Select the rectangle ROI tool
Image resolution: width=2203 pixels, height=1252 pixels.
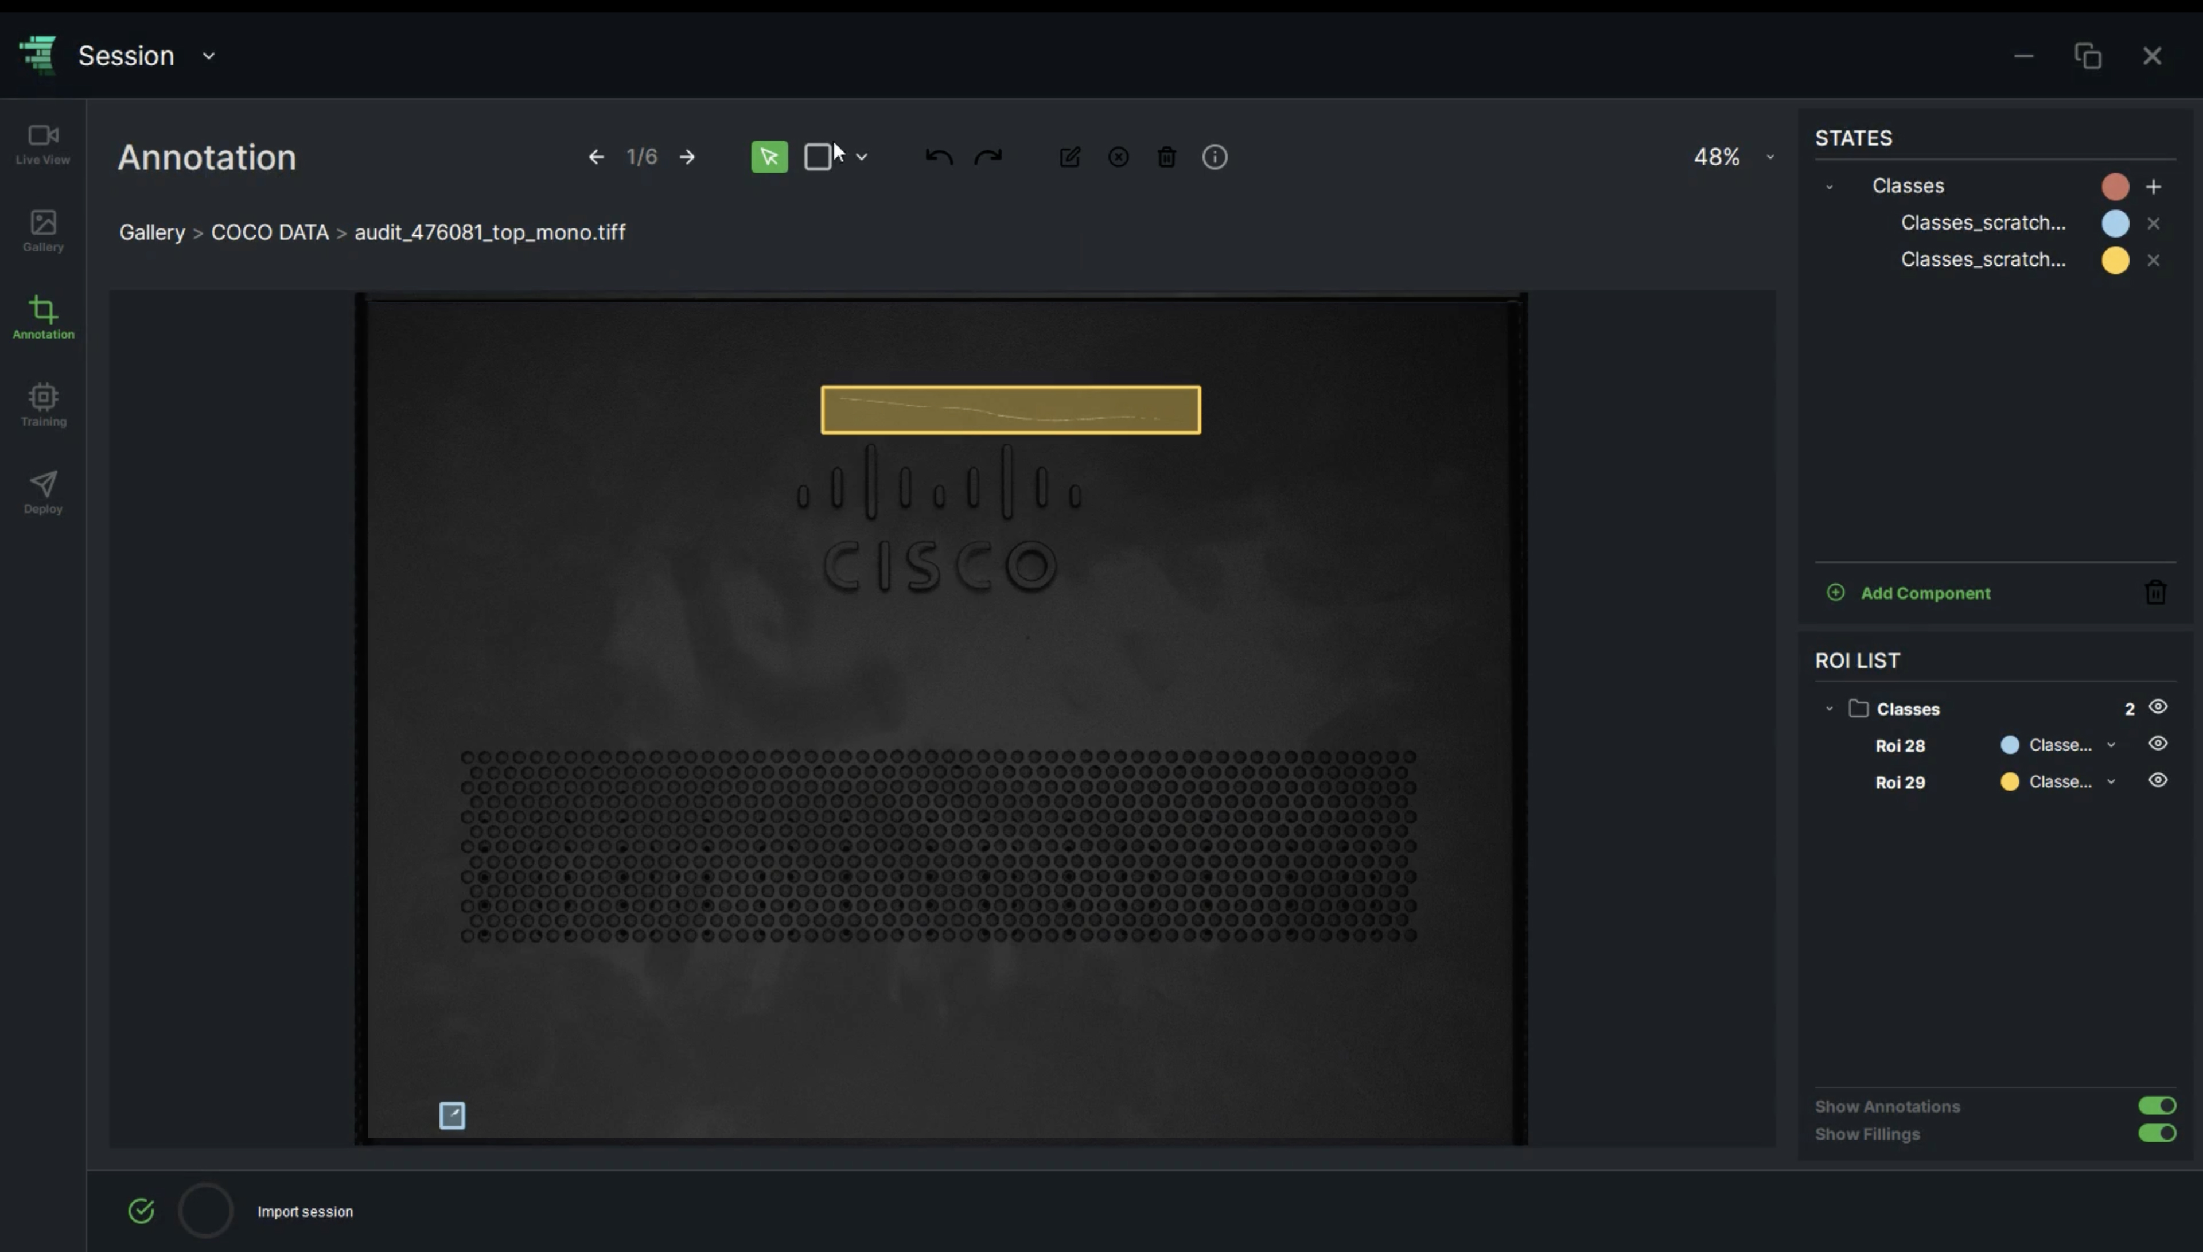click(818, 157)
